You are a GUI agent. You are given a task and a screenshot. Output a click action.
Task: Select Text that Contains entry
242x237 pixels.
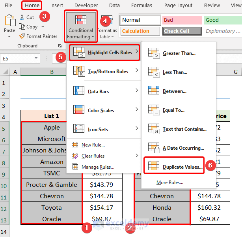(x=184, y=129)
